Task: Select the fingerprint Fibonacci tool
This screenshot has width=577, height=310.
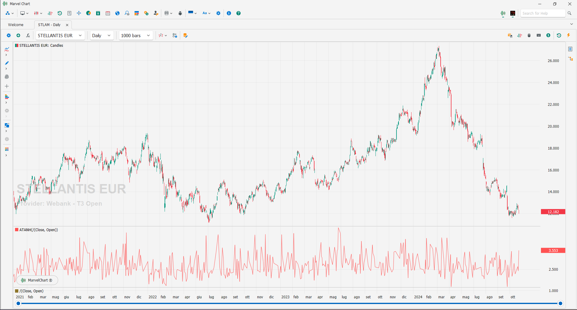Action: coord(7,77)
